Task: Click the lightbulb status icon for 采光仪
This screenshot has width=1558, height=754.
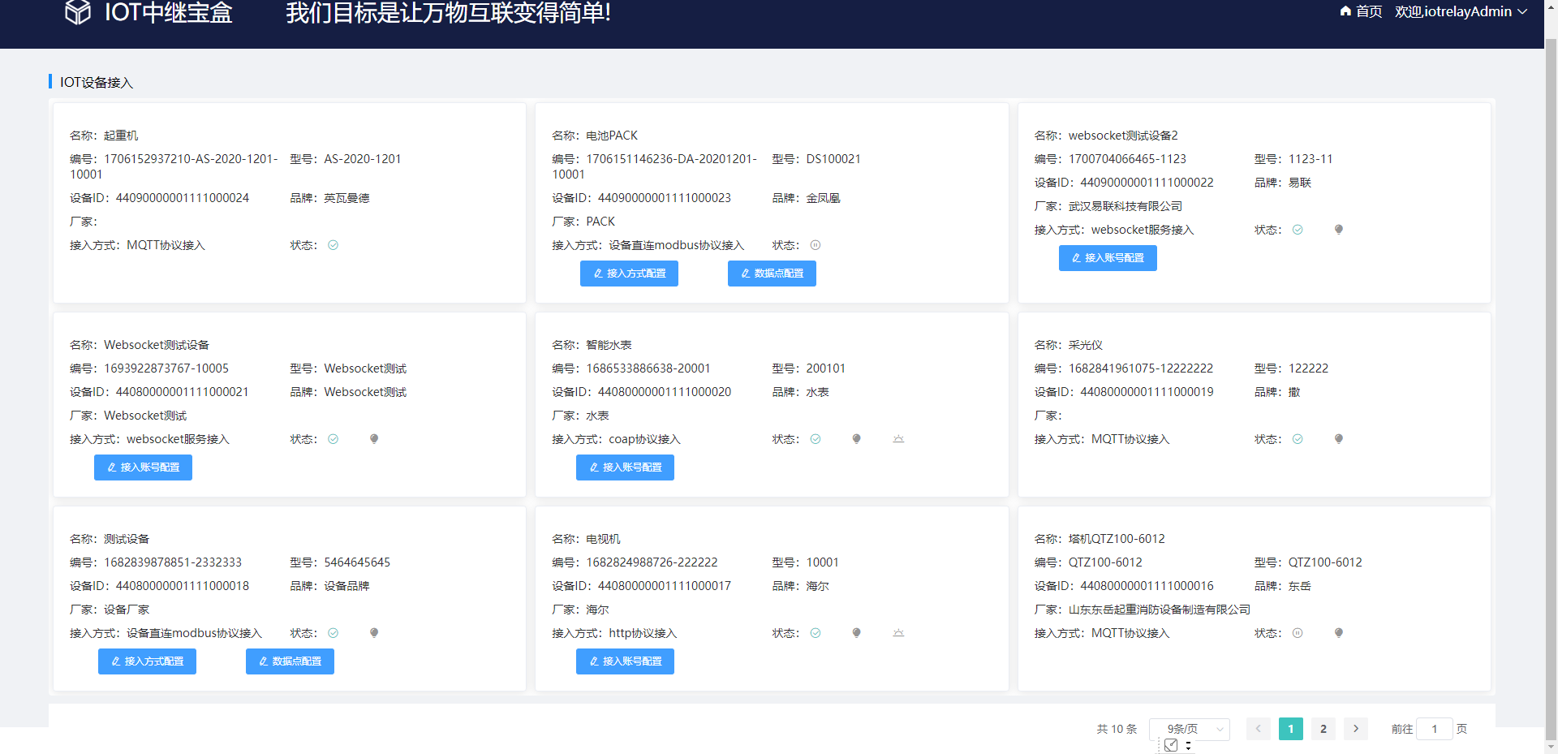Action: point(1338,438)
